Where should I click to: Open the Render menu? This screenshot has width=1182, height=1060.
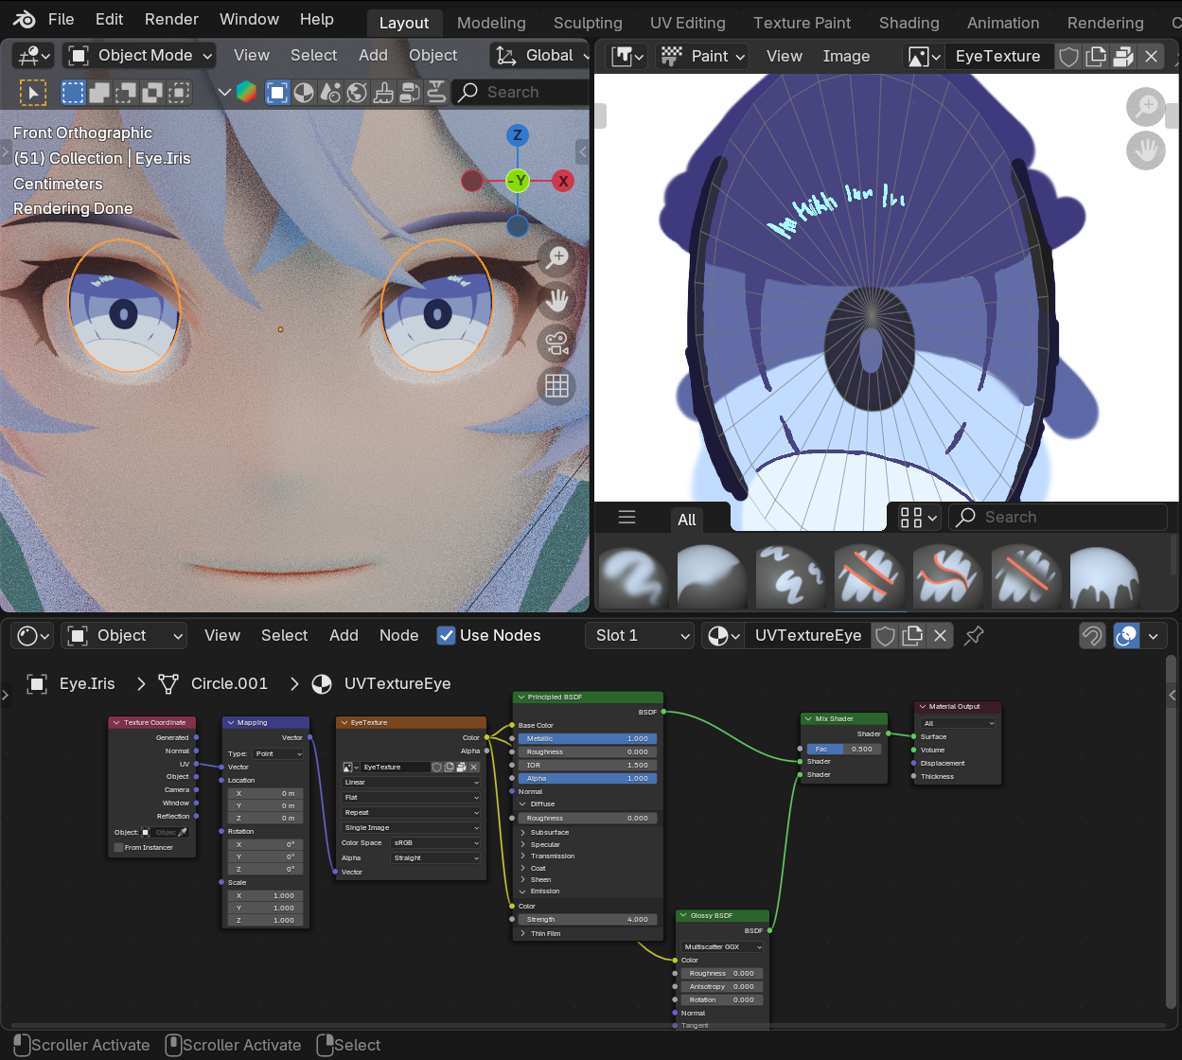point(171,19)
